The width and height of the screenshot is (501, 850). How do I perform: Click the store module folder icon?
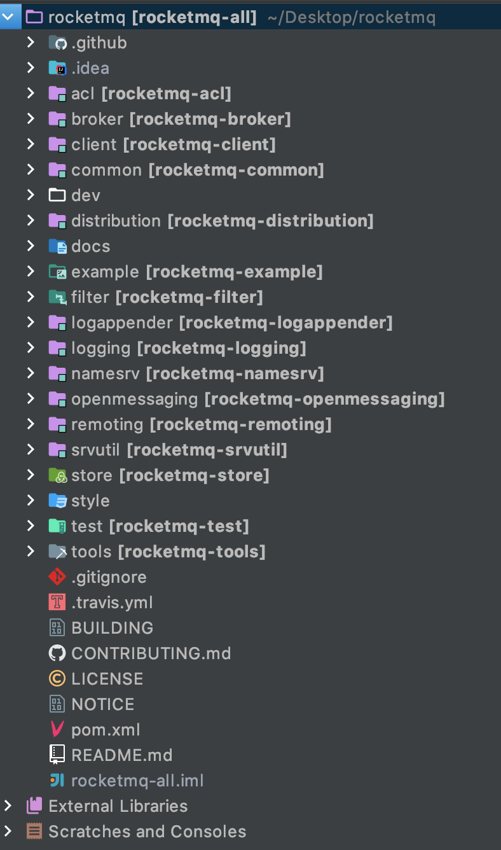57,475
